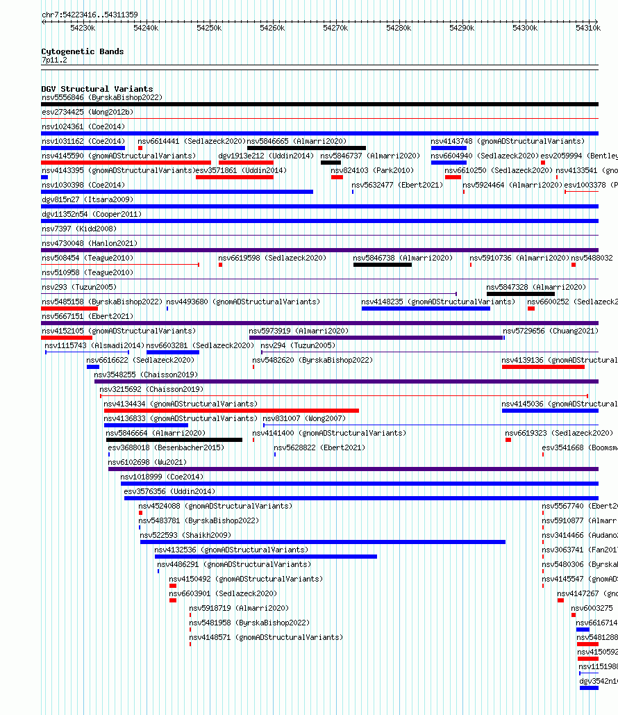Click purple bar under nsv5973919 (Almarri2020)
Viewport: 618px width, 715px height.
tap(376, 338)
